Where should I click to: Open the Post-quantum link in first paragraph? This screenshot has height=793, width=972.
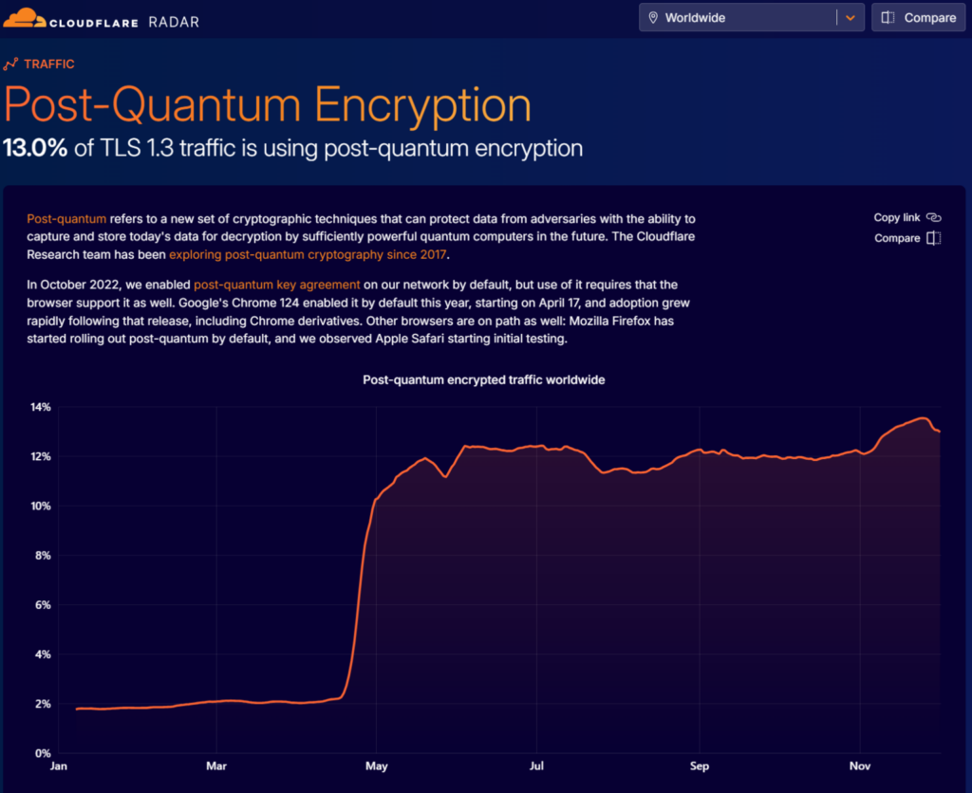pos(66,218)
